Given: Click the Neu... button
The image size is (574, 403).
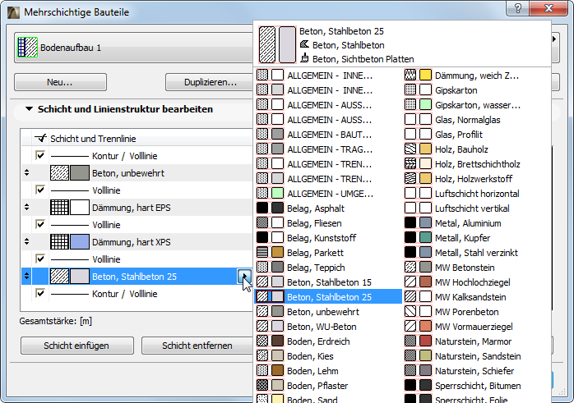Looking at the screenshot, I should click(x=60, y=82).
